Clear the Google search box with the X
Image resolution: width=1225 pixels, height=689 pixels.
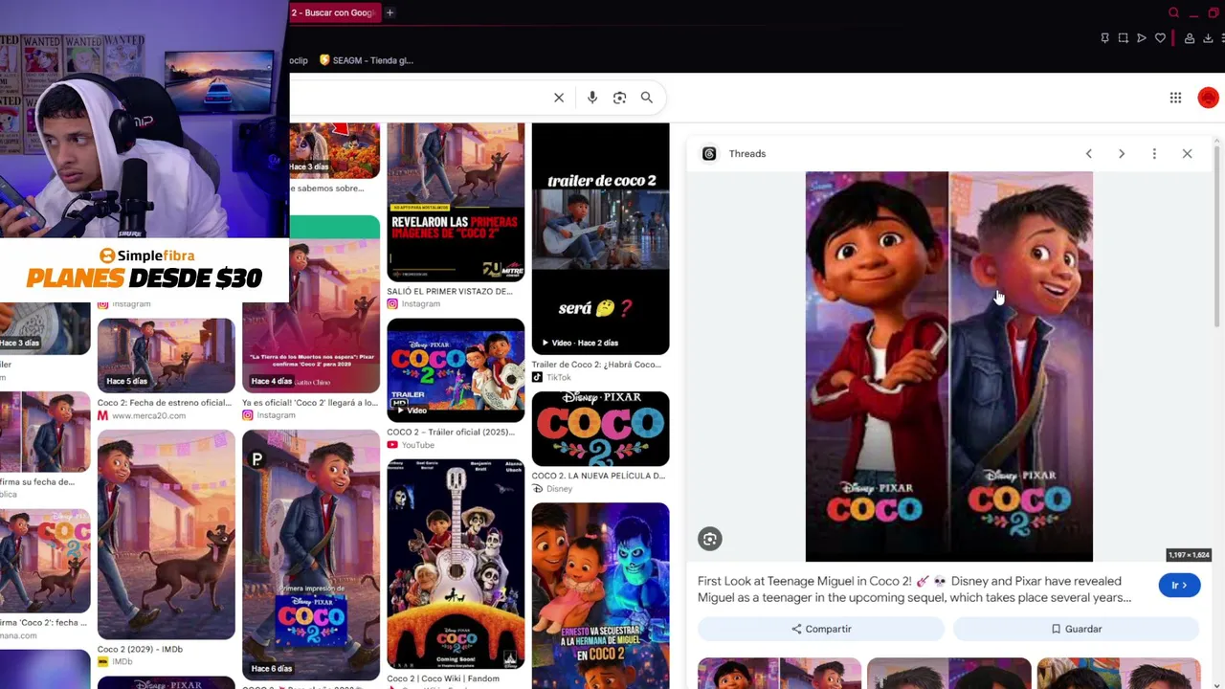click(x=559, y=98)
